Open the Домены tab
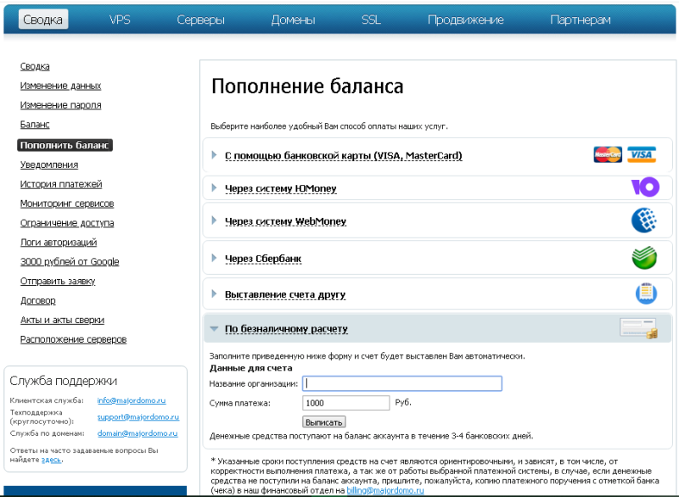Screen dimensions: 679x497 point(293,20)
